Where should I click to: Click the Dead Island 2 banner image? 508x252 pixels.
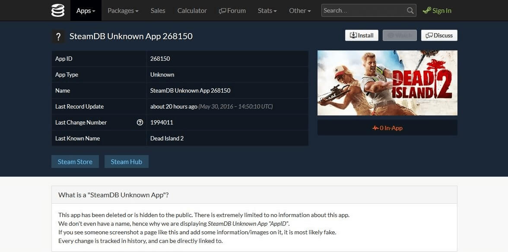pyautogui.click(x=387, y=83)
